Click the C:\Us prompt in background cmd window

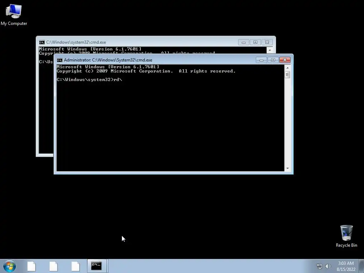[x=46, y=62]
